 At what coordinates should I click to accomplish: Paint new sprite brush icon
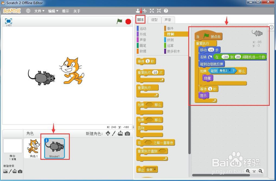click(x=114, y=133)
